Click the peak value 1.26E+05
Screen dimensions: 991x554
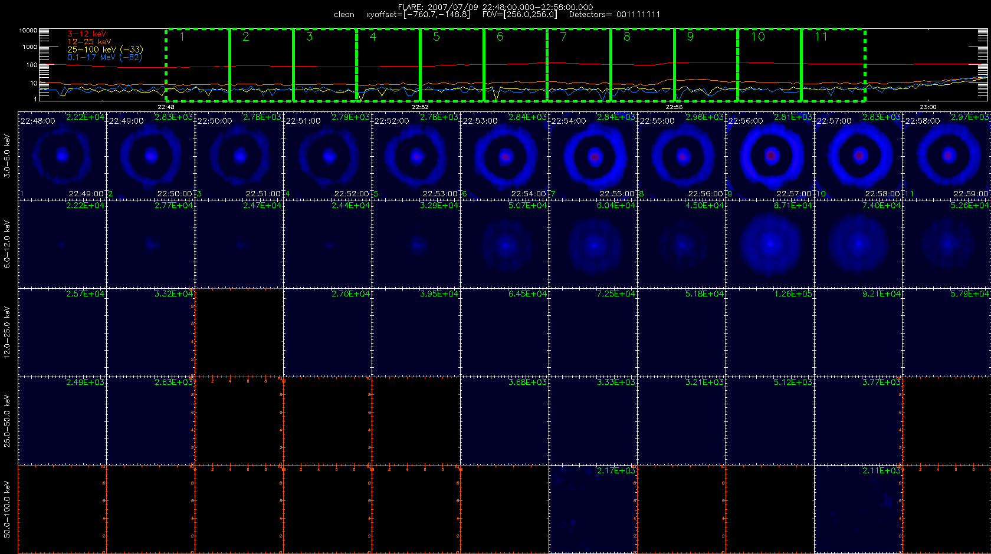pyautogui.click(x=793, y=294)
